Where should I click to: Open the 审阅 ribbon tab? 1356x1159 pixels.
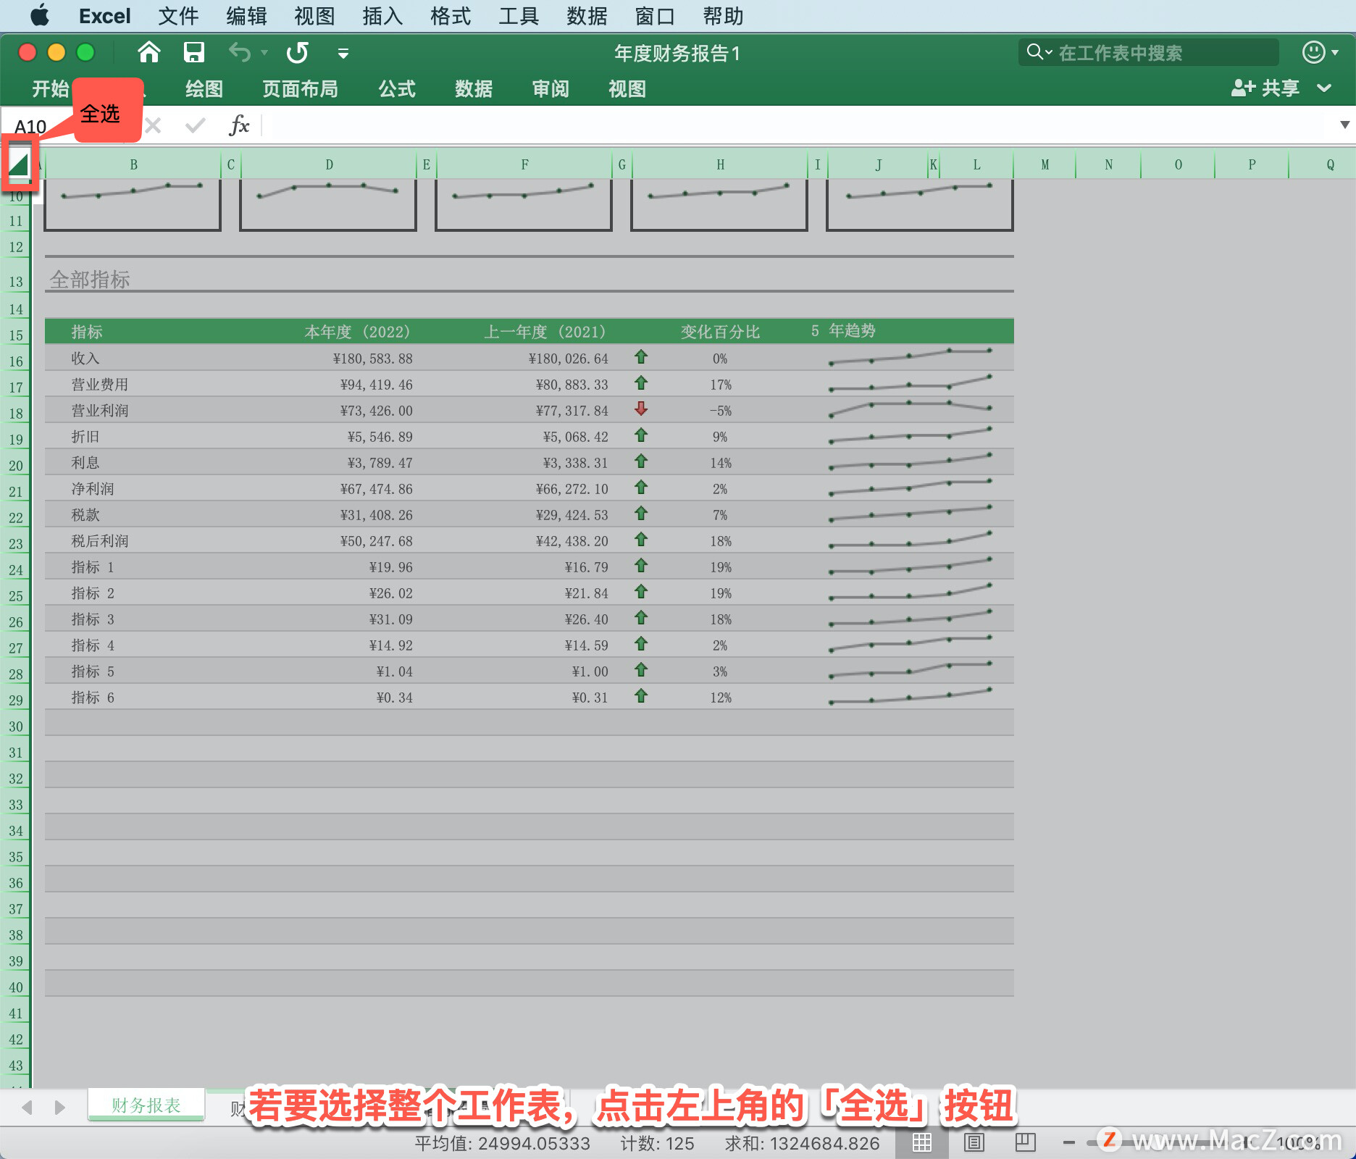pos(551,89)
